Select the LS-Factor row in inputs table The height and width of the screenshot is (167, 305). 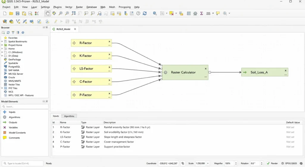point(177,137)
